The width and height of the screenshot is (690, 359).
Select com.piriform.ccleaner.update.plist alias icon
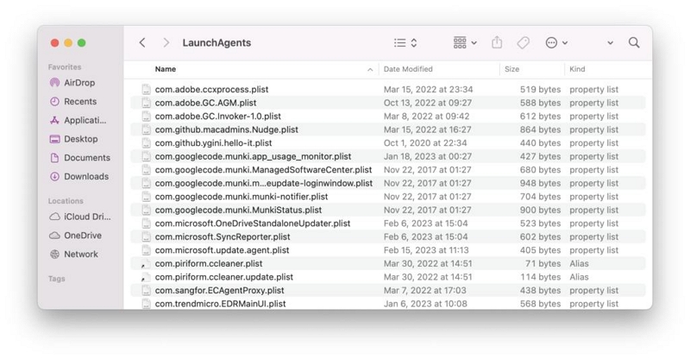click(x=146, y=277)
